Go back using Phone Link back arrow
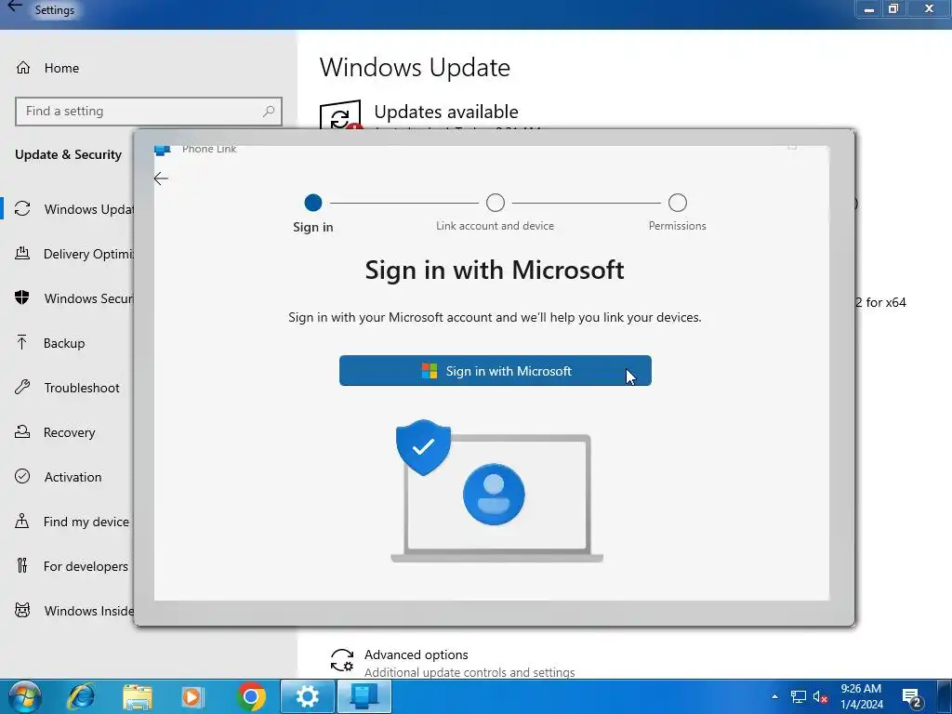The image size is (952, 714). (x=161, y=178)
